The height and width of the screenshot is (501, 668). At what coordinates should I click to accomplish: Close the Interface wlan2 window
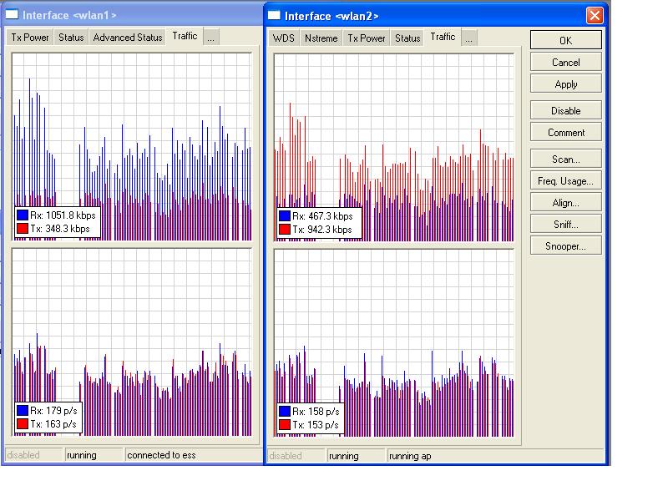[x=595, y=16]
